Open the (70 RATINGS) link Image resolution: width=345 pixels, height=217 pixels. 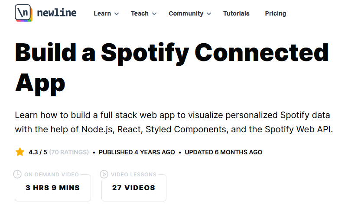(x=69, y=152)
